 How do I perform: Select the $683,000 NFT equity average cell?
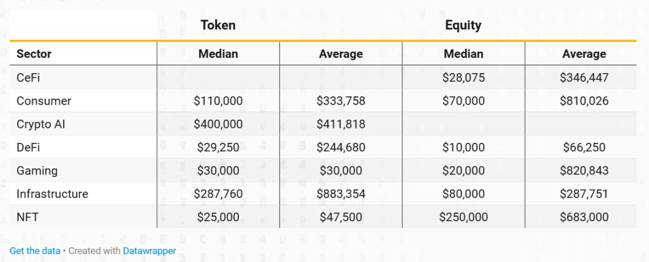click(x=584, y=217)
